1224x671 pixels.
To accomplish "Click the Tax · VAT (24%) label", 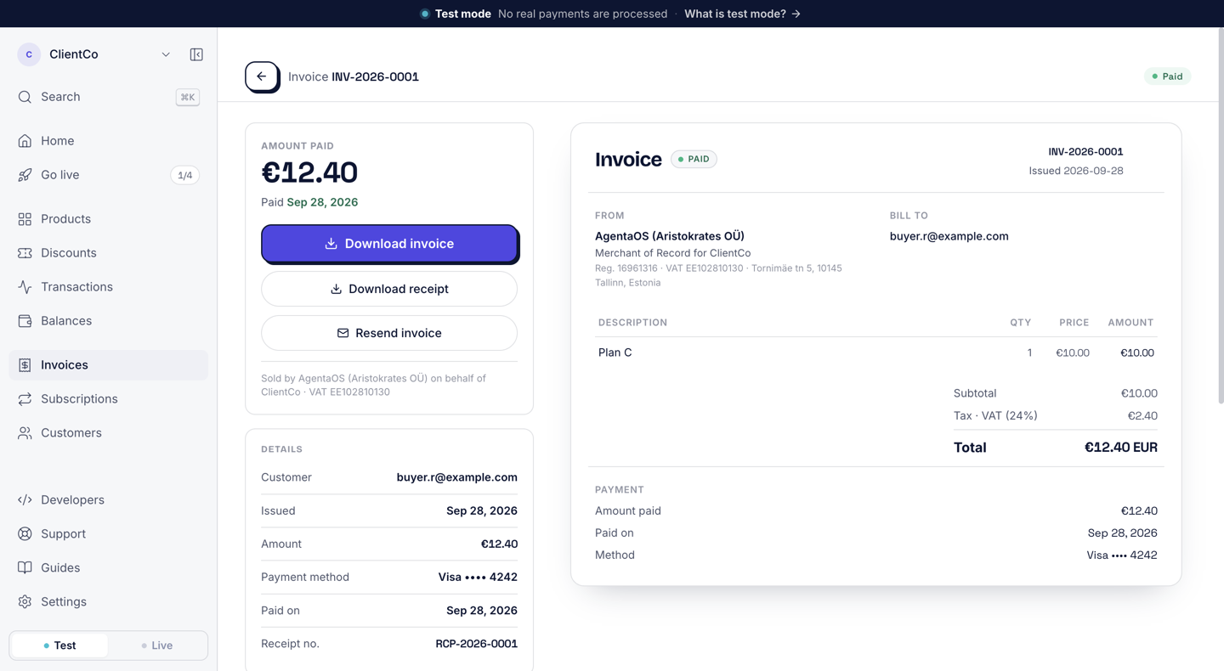I will [995, 415].
